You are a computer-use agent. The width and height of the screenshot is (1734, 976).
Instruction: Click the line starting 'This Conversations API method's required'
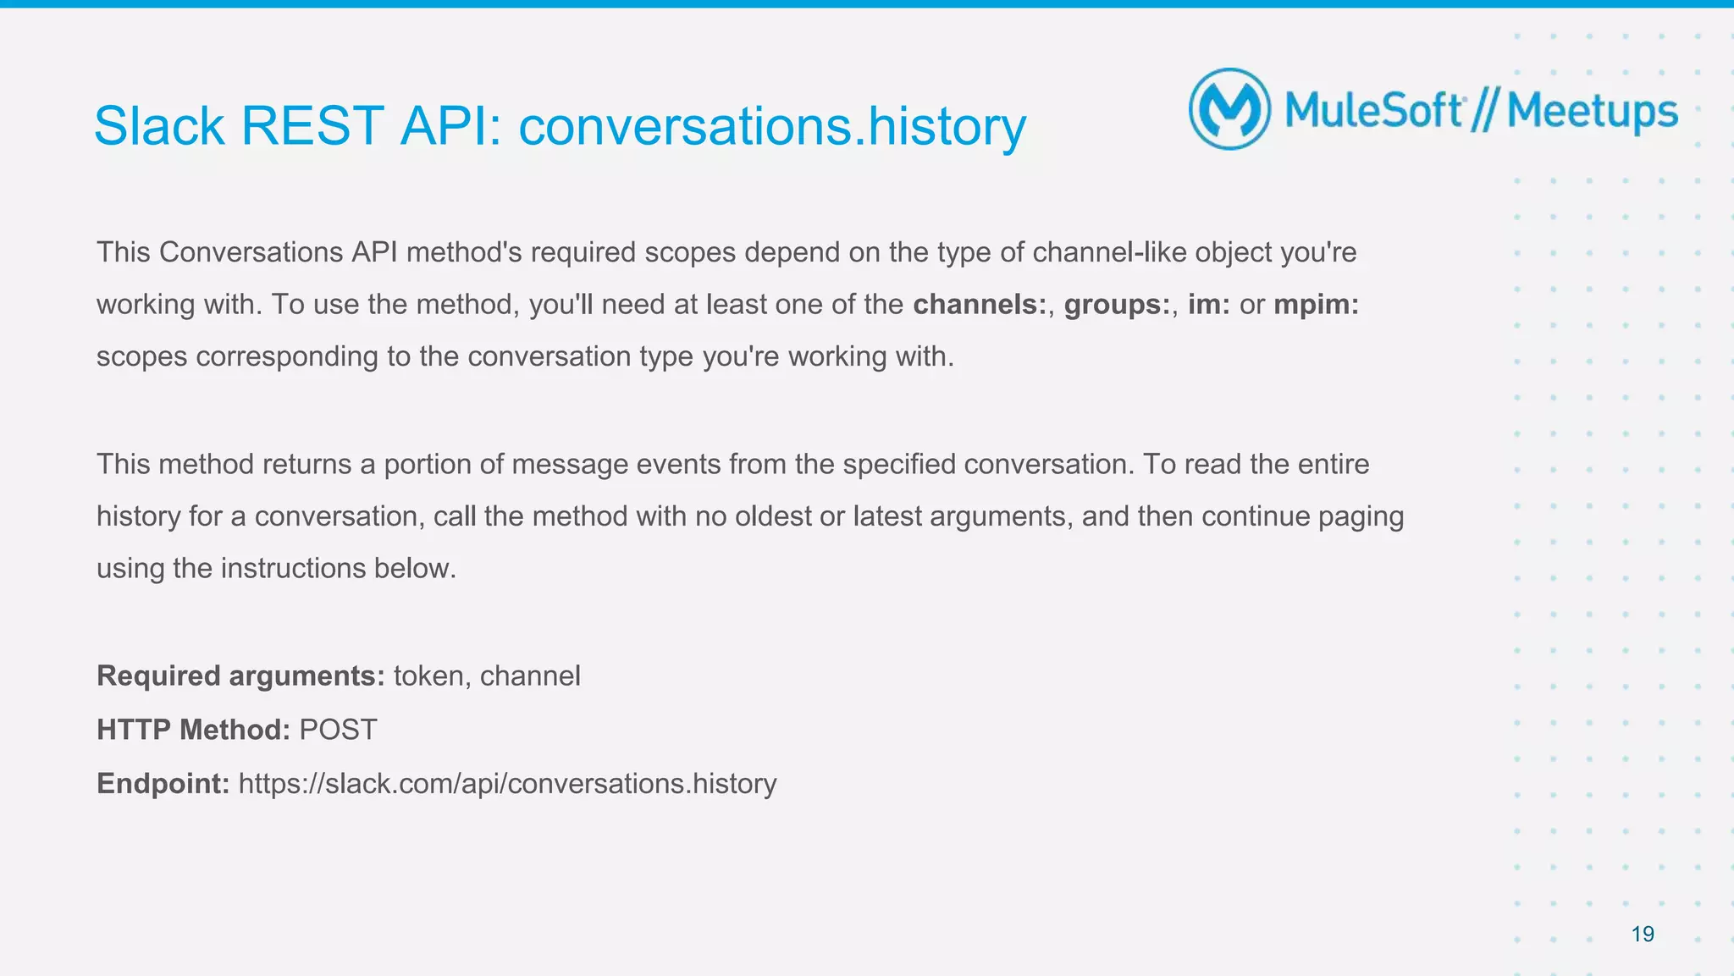tap(726, 253)
